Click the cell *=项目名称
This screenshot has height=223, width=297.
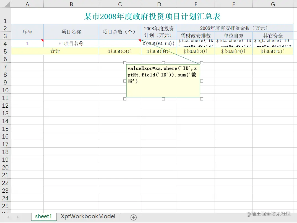coord(71,43)
